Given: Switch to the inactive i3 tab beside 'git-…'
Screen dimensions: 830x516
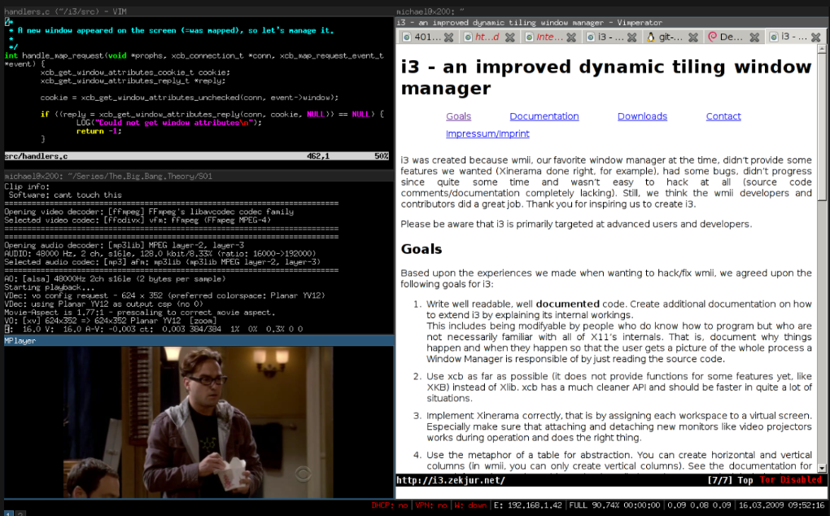Looking at the screenshot, I should click(611, 37).
